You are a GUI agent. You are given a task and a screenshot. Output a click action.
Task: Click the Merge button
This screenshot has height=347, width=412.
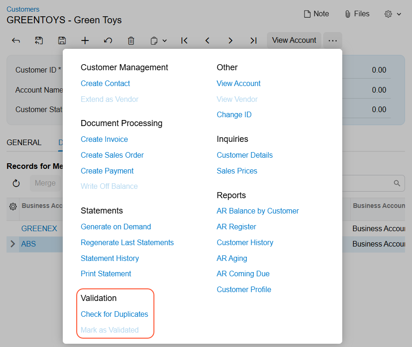click(x=45, y=183)
